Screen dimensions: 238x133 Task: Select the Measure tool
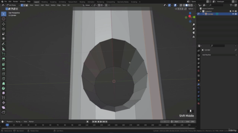pyautogui.click(x=3, y=49)
